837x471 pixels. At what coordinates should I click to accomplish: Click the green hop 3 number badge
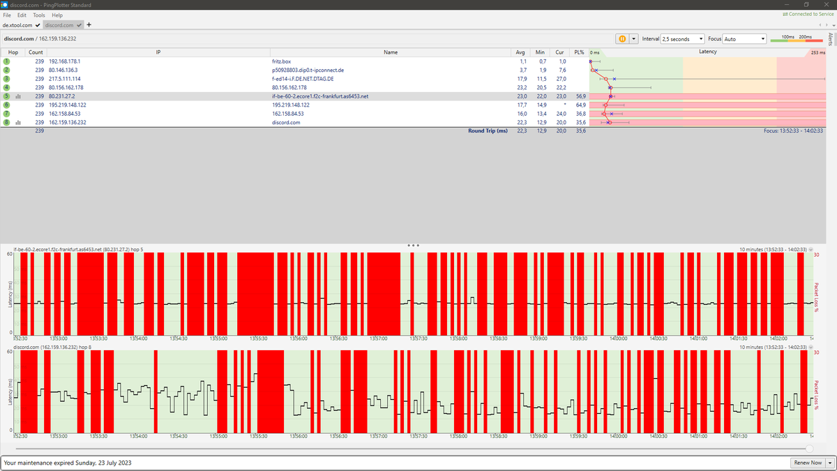tap(6, 79)
